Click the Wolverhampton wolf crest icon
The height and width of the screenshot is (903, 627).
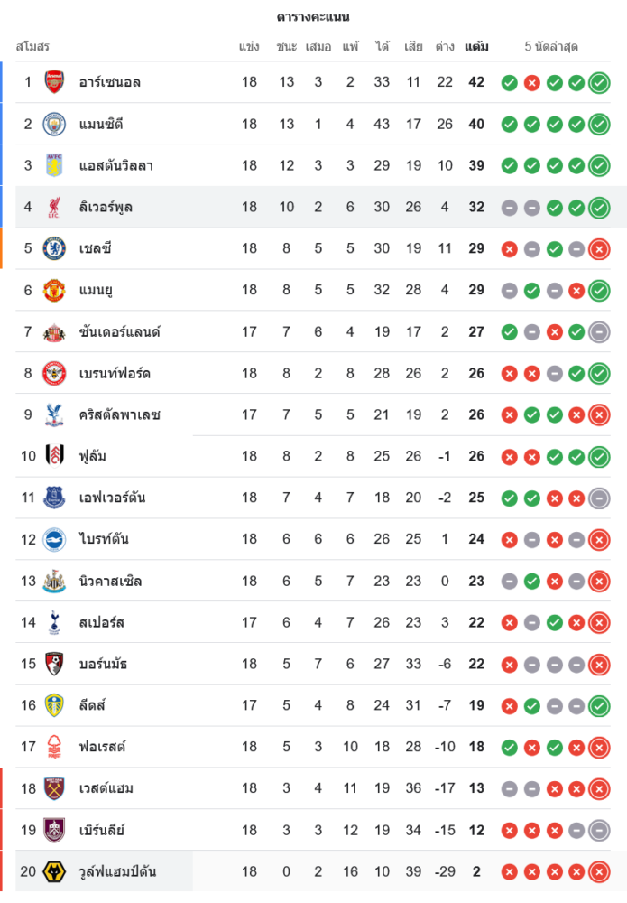tap(54, 871)
